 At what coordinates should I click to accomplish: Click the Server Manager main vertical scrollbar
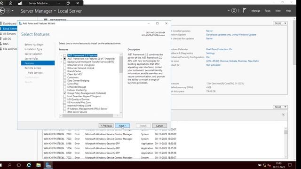pyautogui.click(x=295, y=43)
